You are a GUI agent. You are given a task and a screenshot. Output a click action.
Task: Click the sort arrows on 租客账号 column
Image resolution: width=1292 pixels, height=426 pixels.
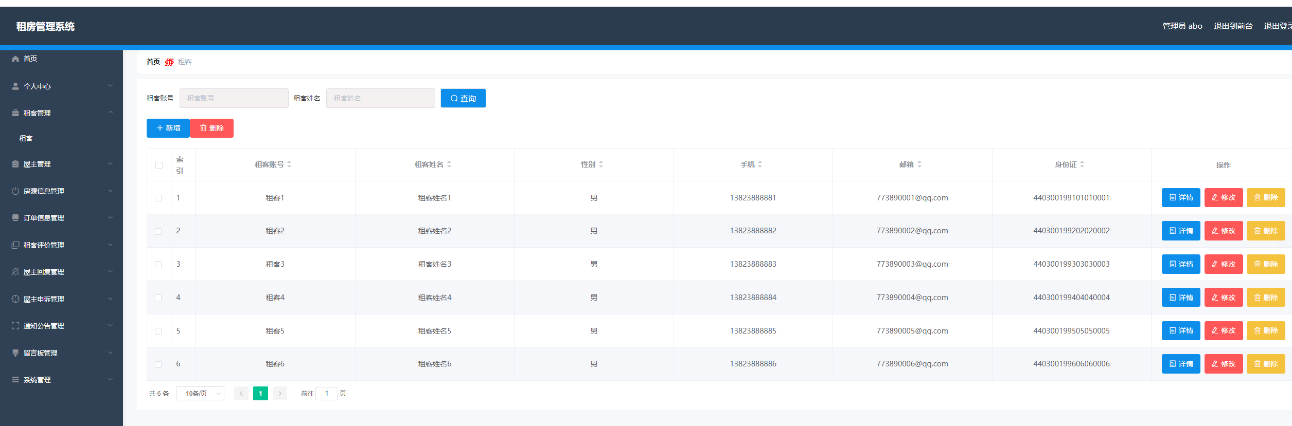point(289,164)
